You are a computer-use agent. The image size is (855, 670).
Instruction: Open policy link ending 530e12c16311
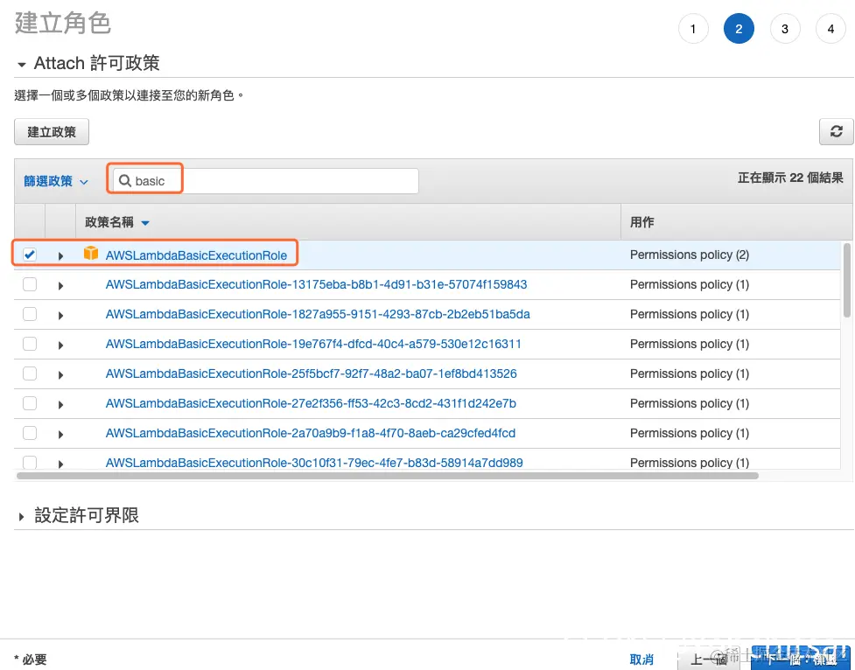pos(313,344)
